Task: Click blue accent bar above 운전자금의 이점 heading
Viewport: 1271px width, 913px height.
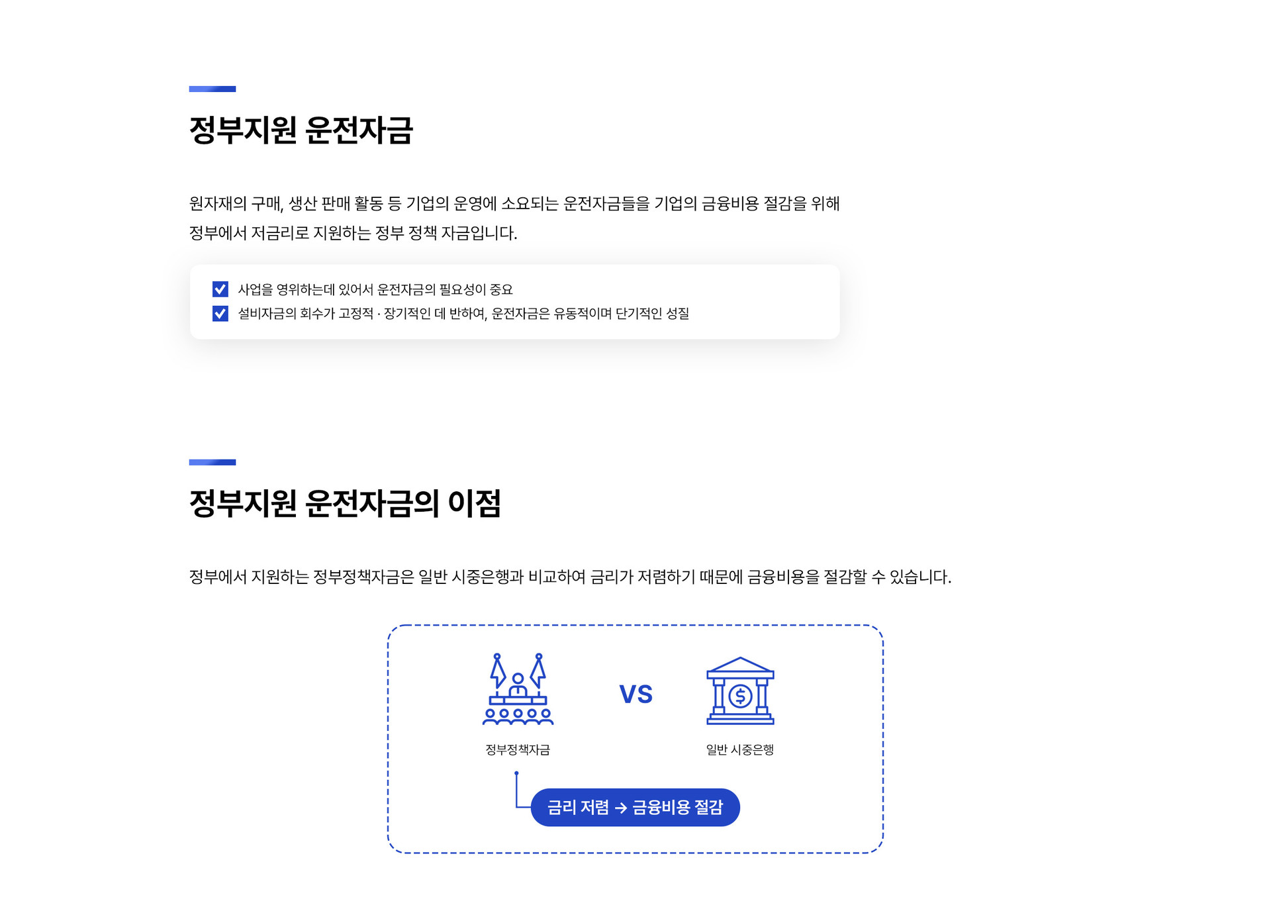Action: [x=212, y=462]
